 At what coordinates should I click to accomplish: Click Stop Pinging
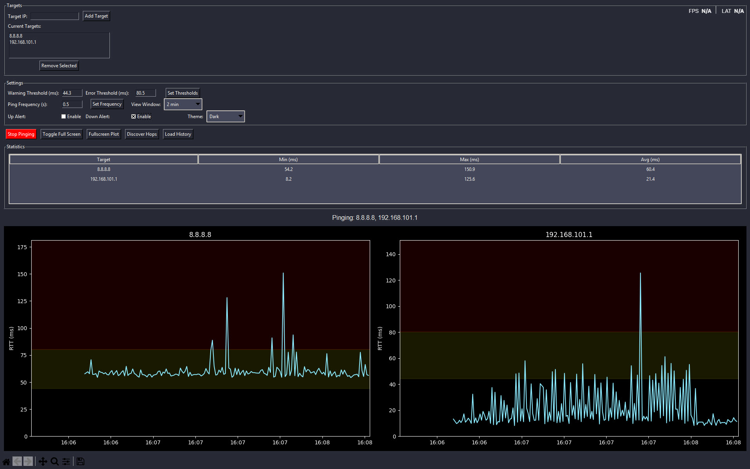(21, 134)
